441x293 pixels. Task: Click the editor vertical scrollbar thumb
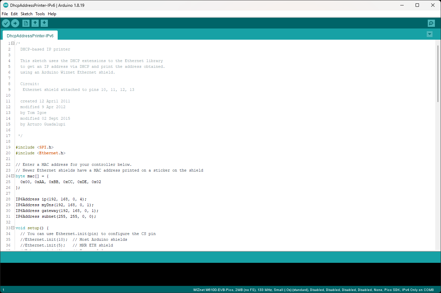click(438, 74)
